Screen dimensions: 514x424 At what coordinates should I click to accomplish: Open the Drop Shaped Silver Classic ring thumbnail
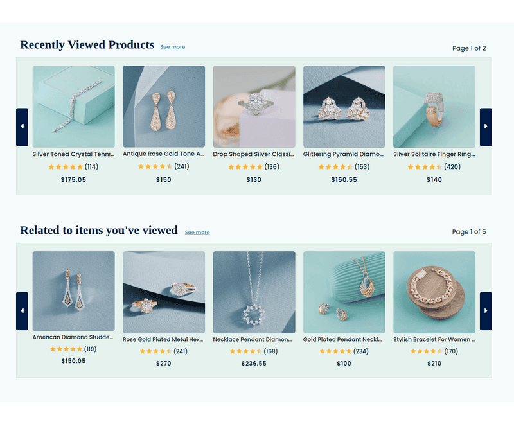[254, 107]
